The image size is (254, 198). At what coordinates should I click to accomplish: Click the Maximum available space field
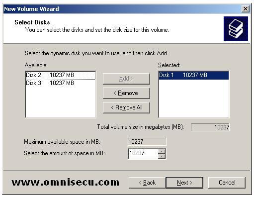[147, 142]
